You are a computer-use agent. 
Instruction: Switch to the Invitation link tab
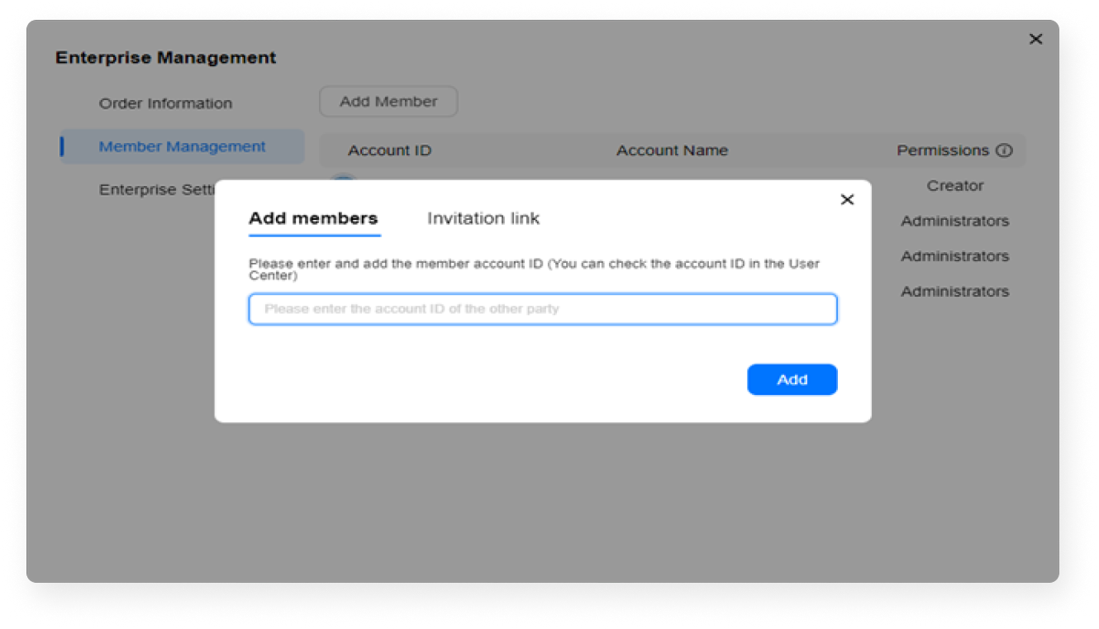(483, 218)
